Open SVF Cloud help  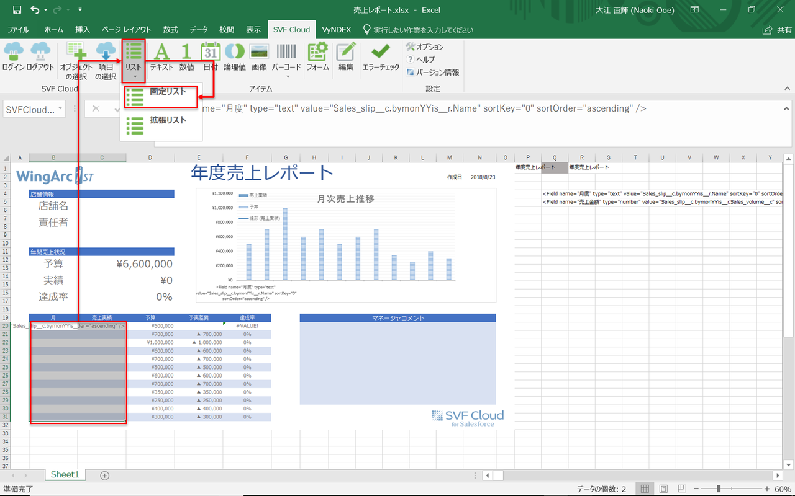[421, 60]
